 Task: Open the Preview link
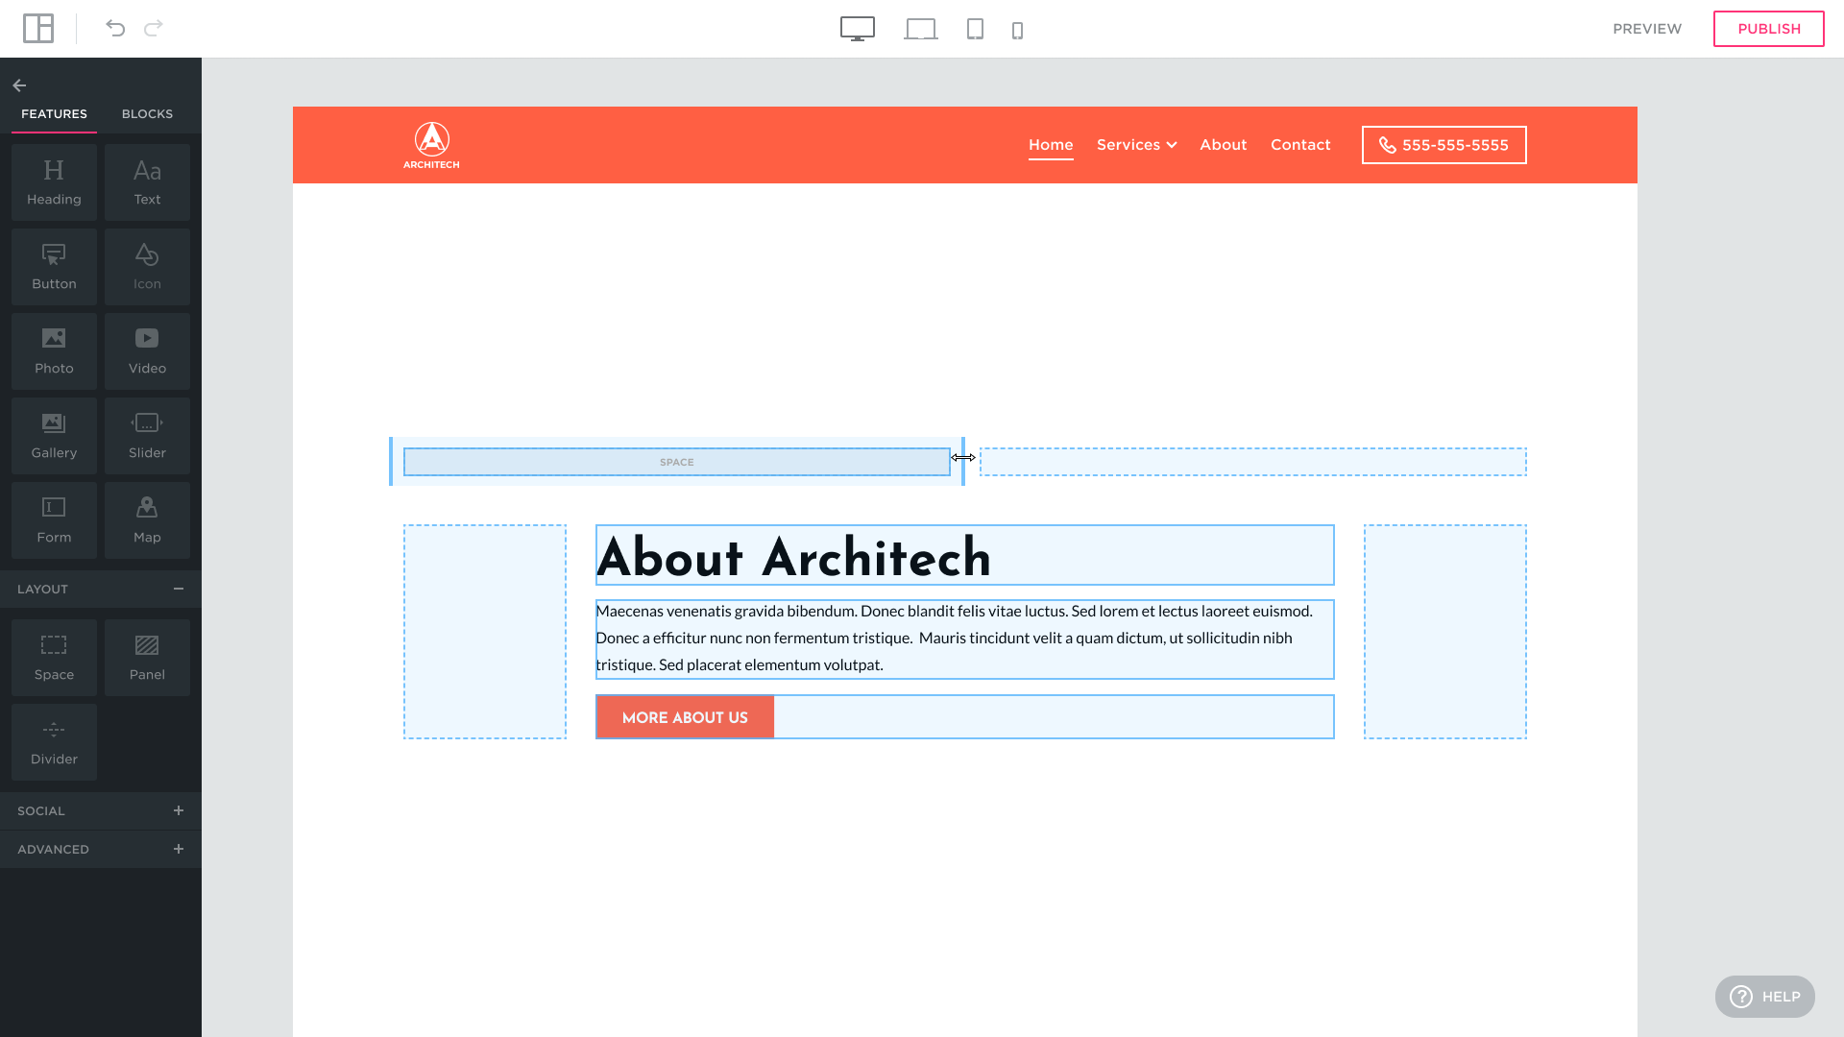pyautogui.click(x=1646, y=29)
